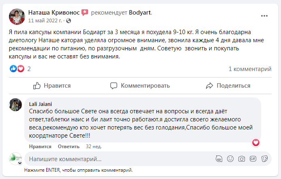281x179 pixels.
Task: Click the heart reaction on Lali's comment
Action: tap(256, 142)
